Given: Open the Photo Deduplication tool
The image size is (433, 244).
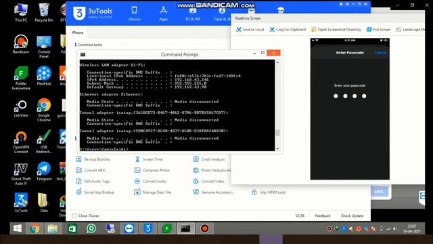Looking at the screenshot, I should (x=212, y=170).
